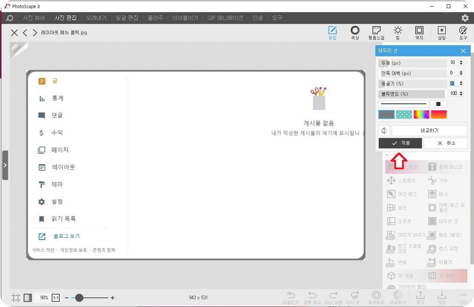The width and height of the screenshot is (474, 307).
Task: Click the 적용 apply button
Action: click(400, 143)
